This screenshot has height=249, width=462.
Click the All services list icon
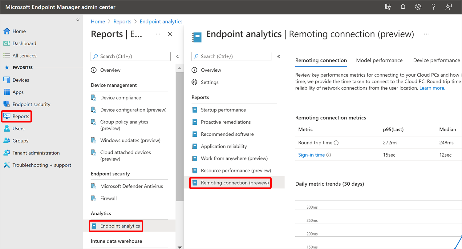click(7, 56)
